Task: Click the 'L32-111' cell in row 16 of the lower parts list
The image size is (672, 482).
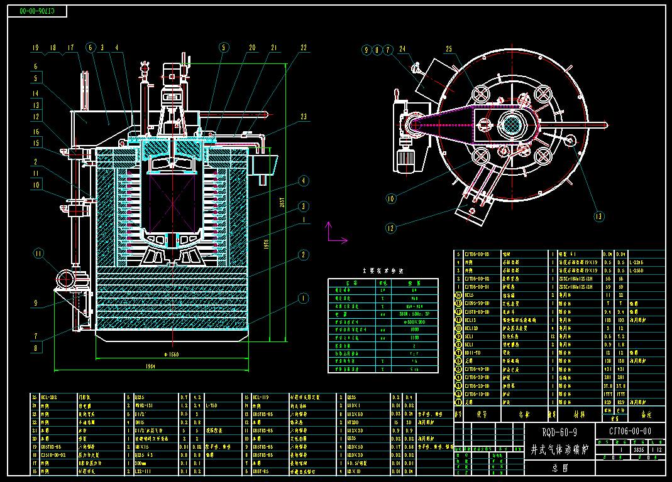Action: (156, 471)
